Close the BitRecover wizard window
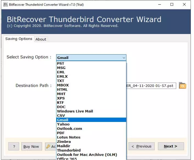Image resolution: width=194 pixels, height=160 pixels. (184, 5)
